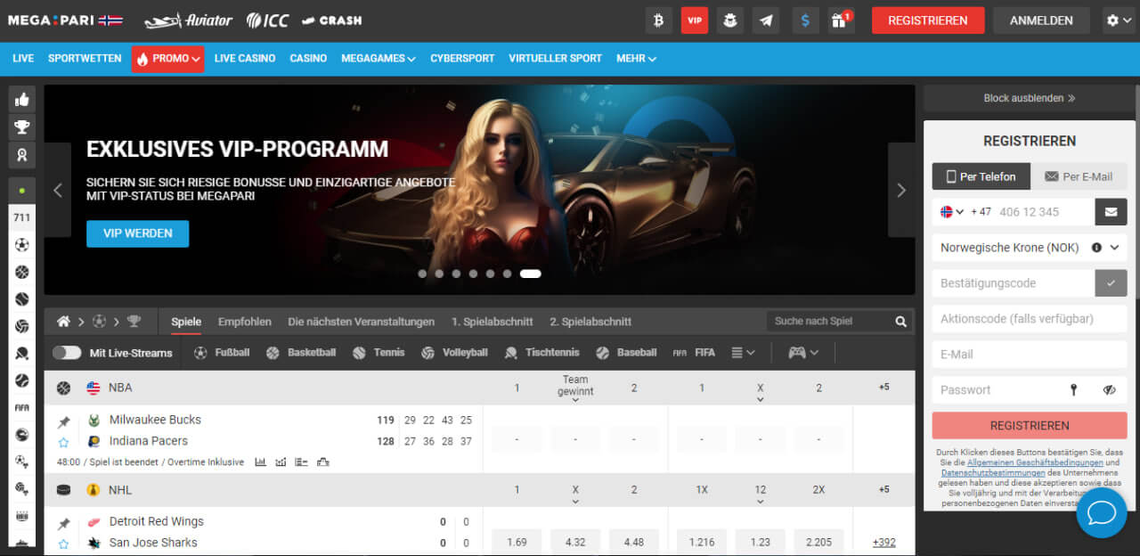Open the red VIP icon in header
1140x556 pixels.
(x=695, y=20)
